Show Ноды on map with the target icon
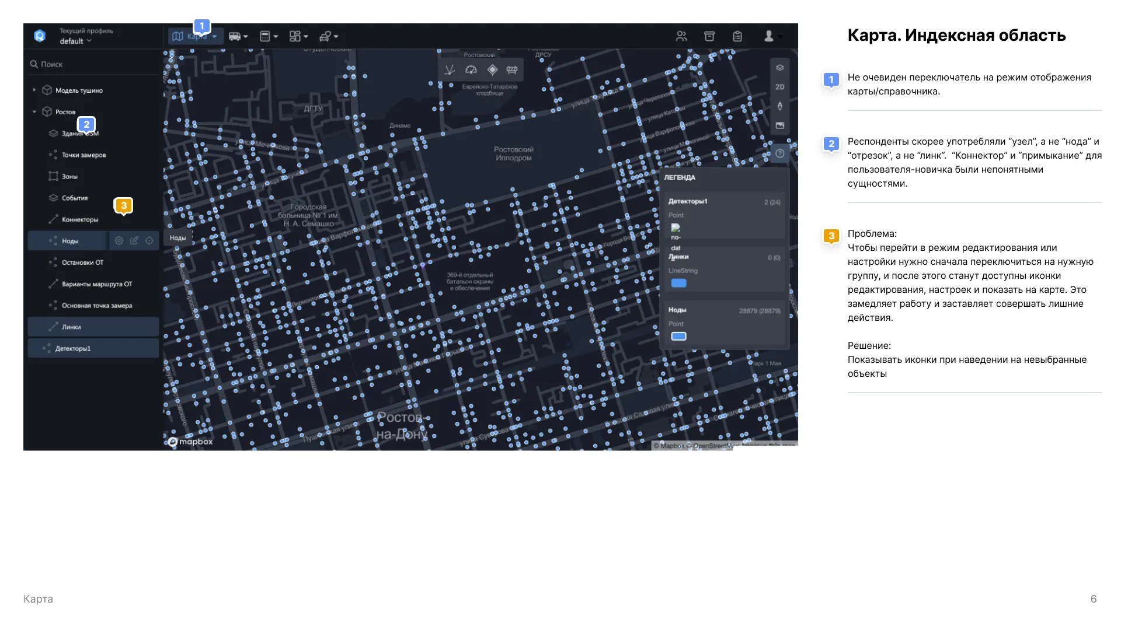This screenshot has width=1121, height=630. [149, 240]
